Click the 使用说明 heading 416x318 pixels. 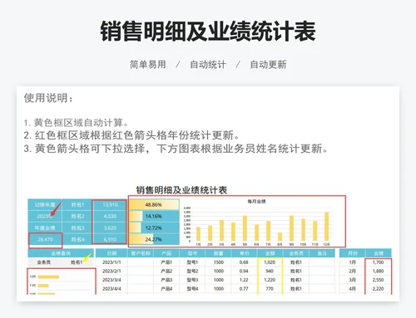pyautogui.click(x=48, y=98)
